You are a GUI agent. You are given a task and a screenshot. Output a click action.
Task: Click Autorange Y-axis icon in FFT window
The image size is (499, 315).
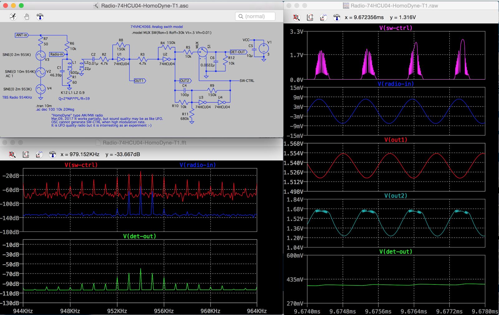[x=26, y=155]
